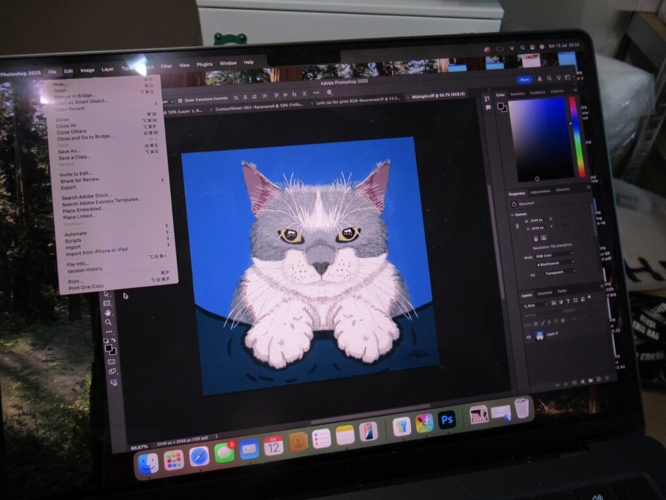Collapse the Canvas section chevron
666x500 pixels.
click(x=513, y=215)
